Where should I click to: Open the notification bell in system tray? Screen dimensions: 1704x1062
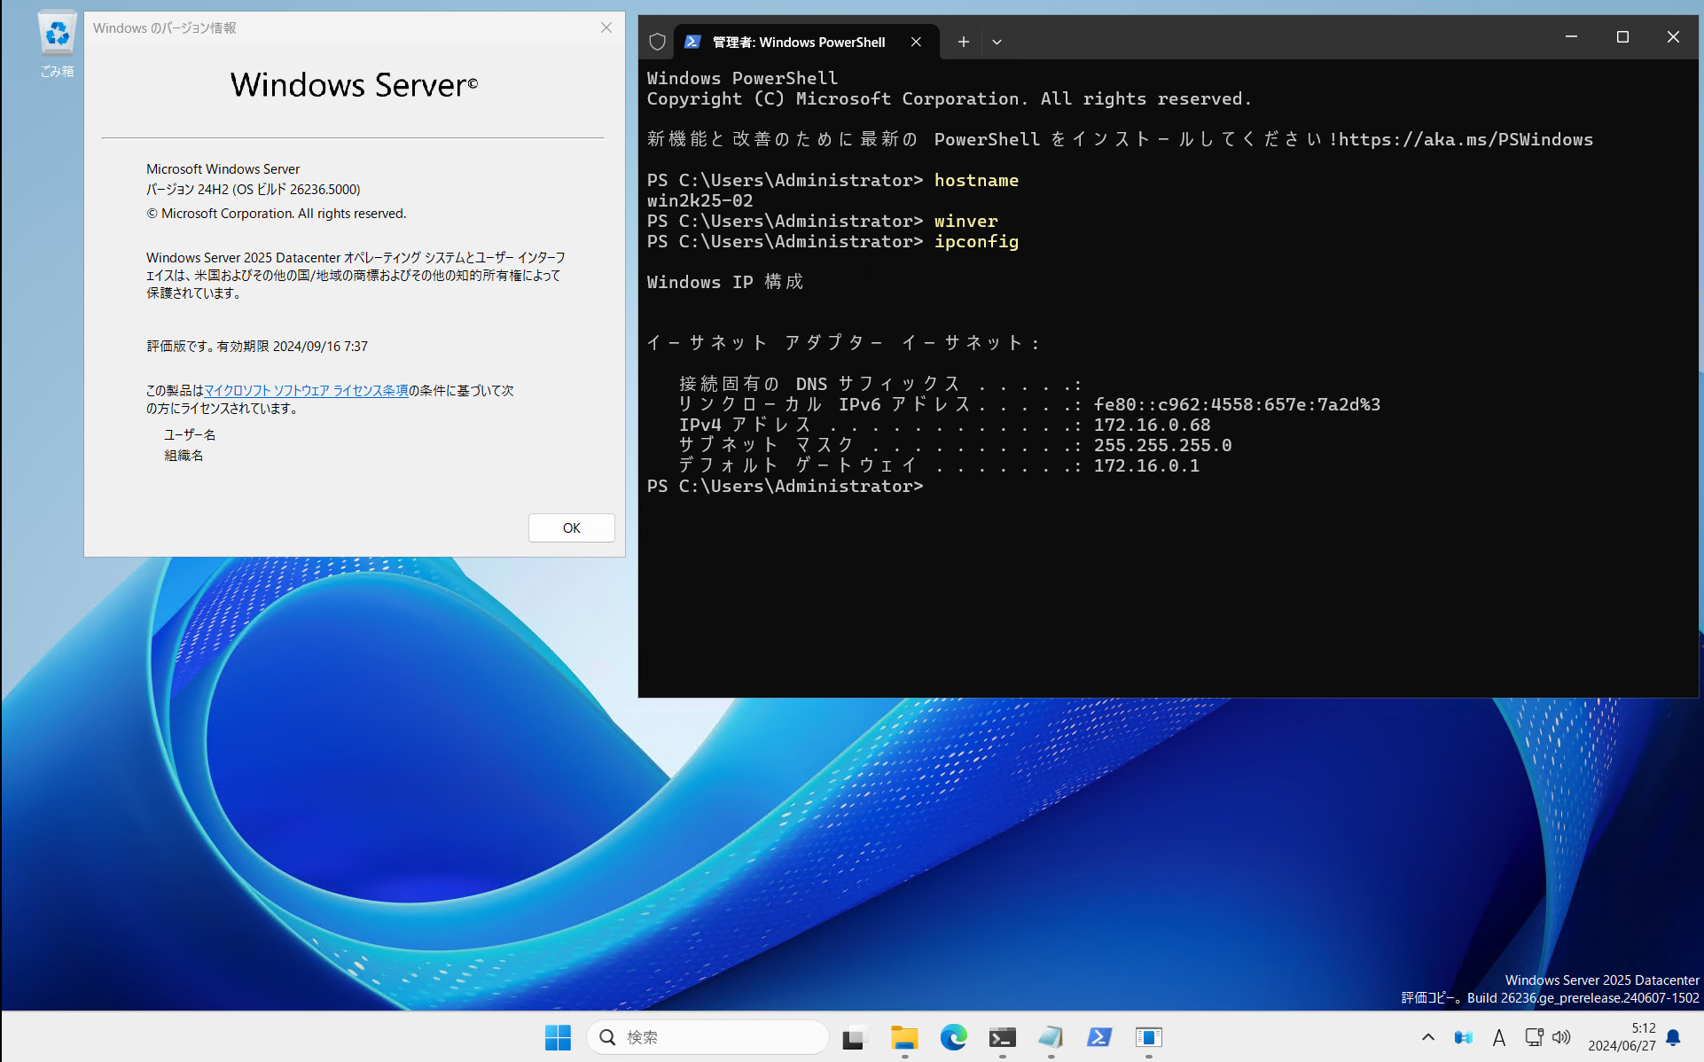coord(1673,1037)
